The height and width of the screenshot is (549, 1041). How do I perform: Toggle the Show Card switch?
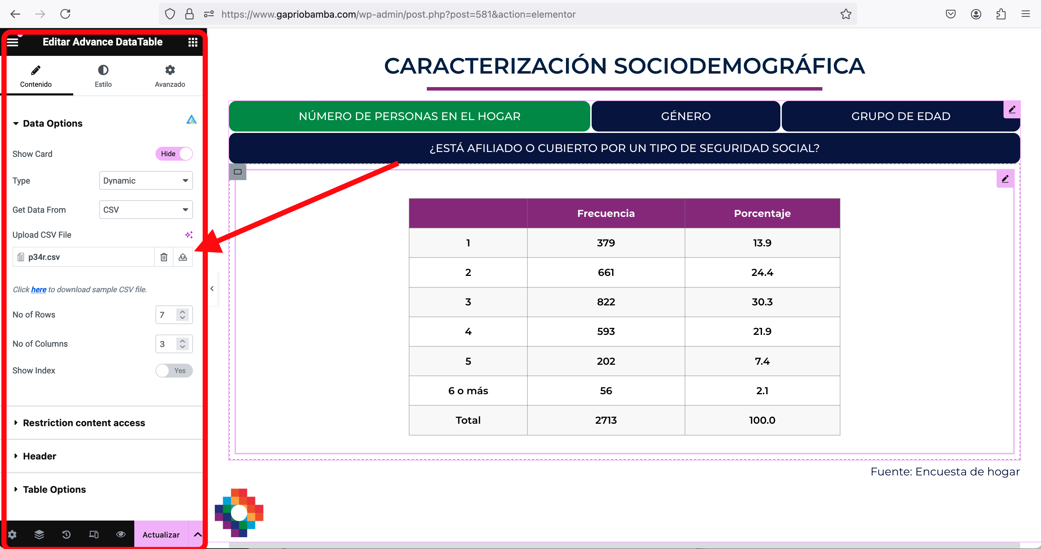[x=174, y=154]
